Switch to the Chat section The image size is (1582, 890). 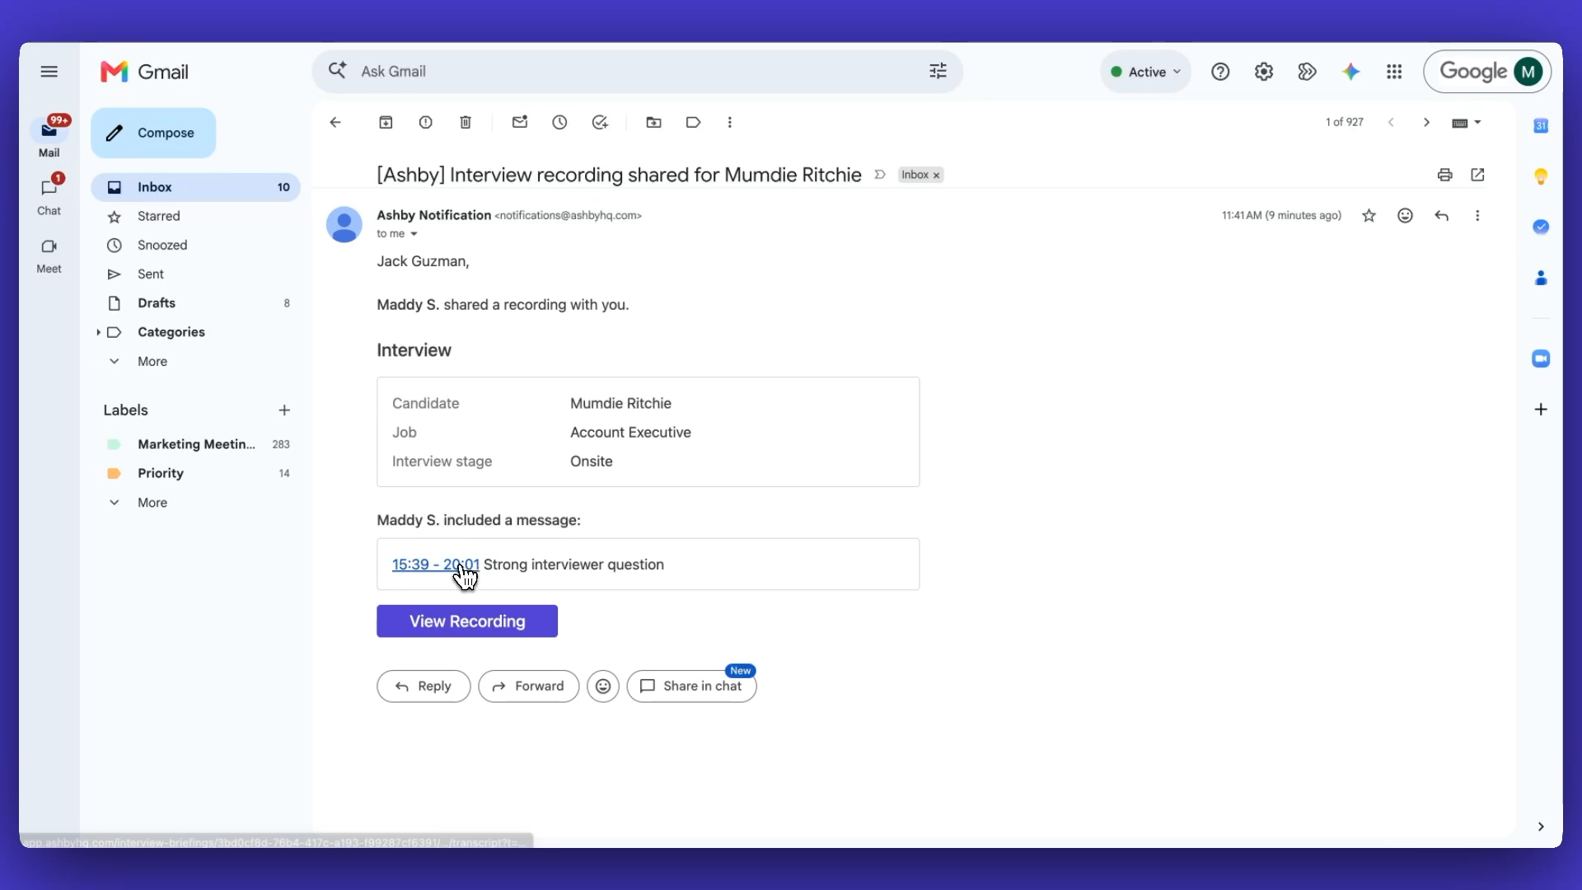49,195
